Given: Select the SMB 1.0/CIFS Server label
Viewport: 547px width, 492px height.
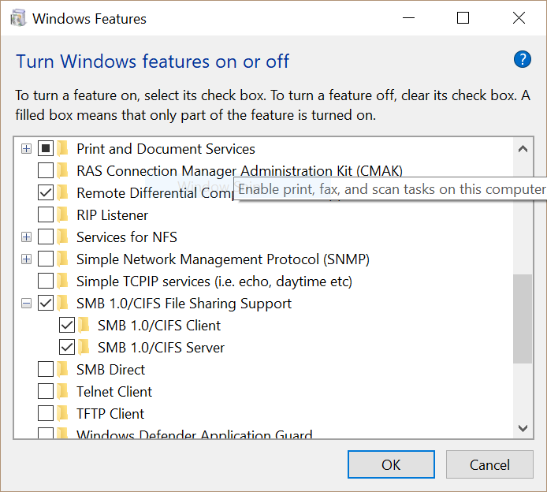Looking at the screenshot, I should pyautogui.click(x=161, y=348).
